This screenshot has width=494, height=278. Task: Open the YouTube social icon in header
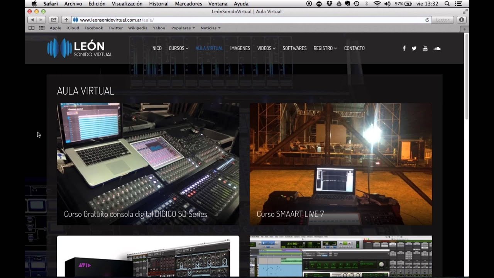point(425,48)
